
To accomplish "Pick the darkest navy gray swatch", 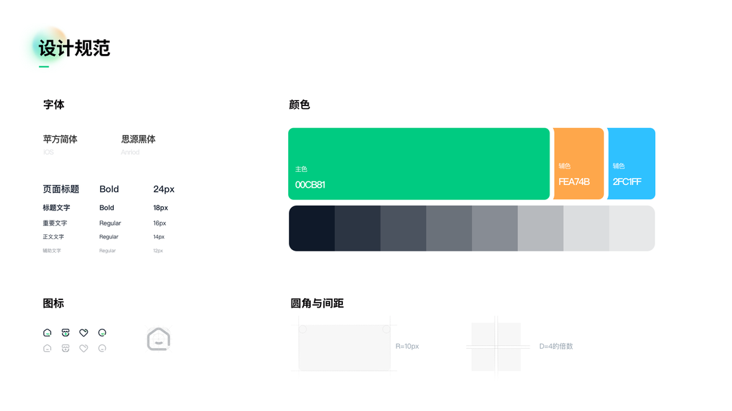I will point(312,228).
